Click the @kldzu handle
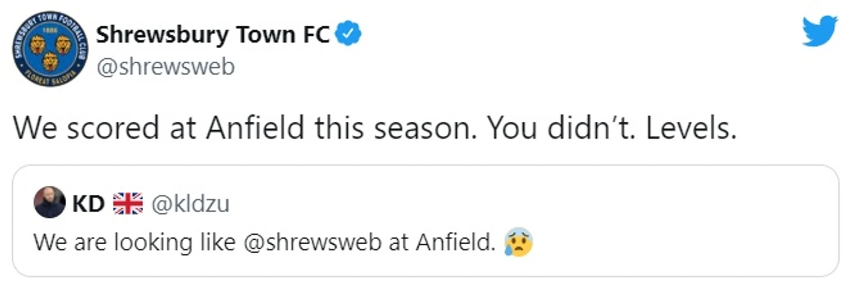The image size is (856, 287). click(191, 203)
